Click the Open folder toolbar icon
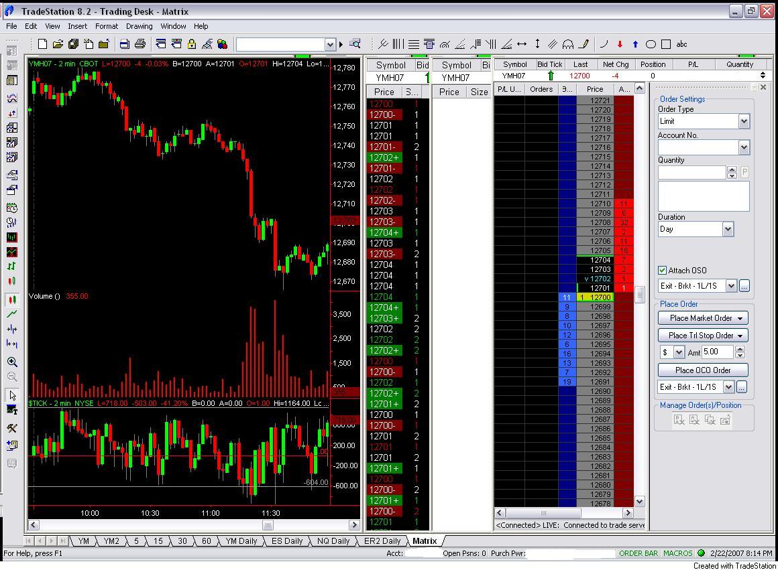 coord(58,44)
